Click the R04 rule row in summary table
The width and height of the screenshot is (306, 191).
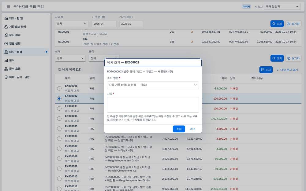[x=178, y=42]
